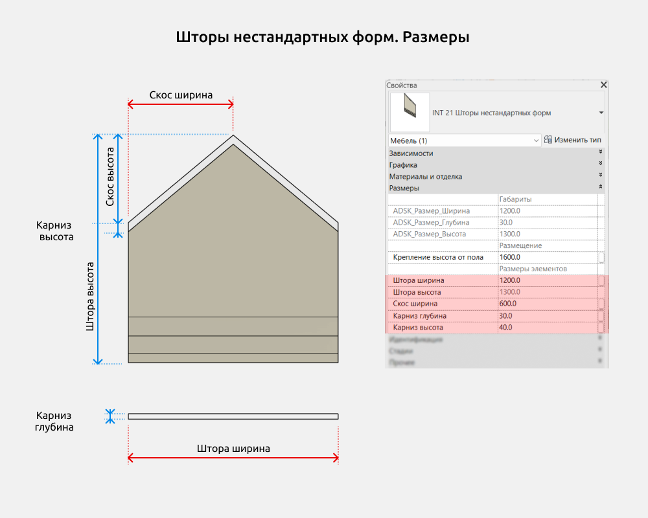Image resolution: width=648 pixels, height=518 pixels.
Task: Expand the Материалы и отделка section
Action: pyautogui.click(x=496, y=176)
